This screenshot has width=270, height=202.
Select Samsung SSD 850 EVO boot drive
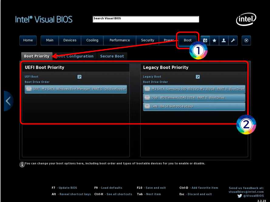point(194,89)
